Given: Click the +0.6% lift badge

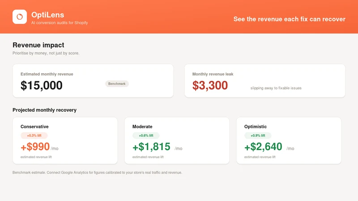Looking at the screenshot, I should point(146,135).
